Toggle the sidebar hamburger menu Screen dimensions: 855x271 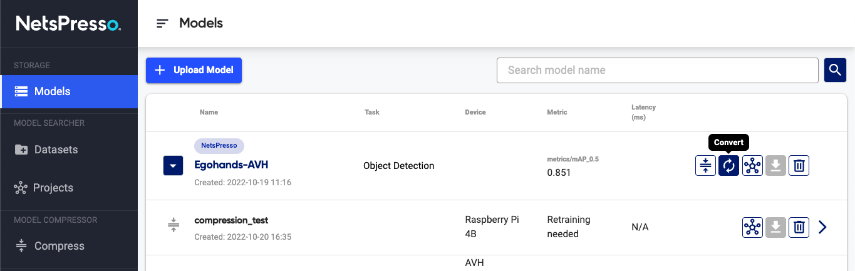click(162, 24)
